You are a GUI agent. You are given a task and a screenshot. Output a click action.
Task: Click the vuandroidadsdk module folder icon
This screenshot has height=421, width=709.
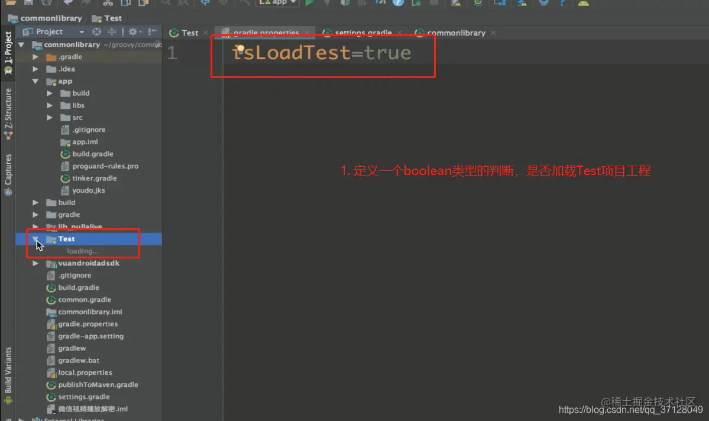(51, 263)
